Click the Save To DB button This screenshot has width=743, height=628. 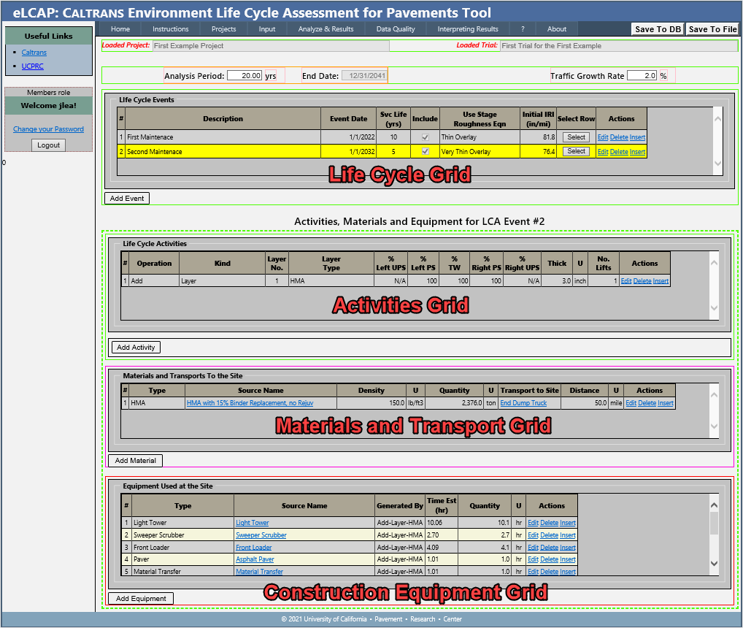[658, 29]
